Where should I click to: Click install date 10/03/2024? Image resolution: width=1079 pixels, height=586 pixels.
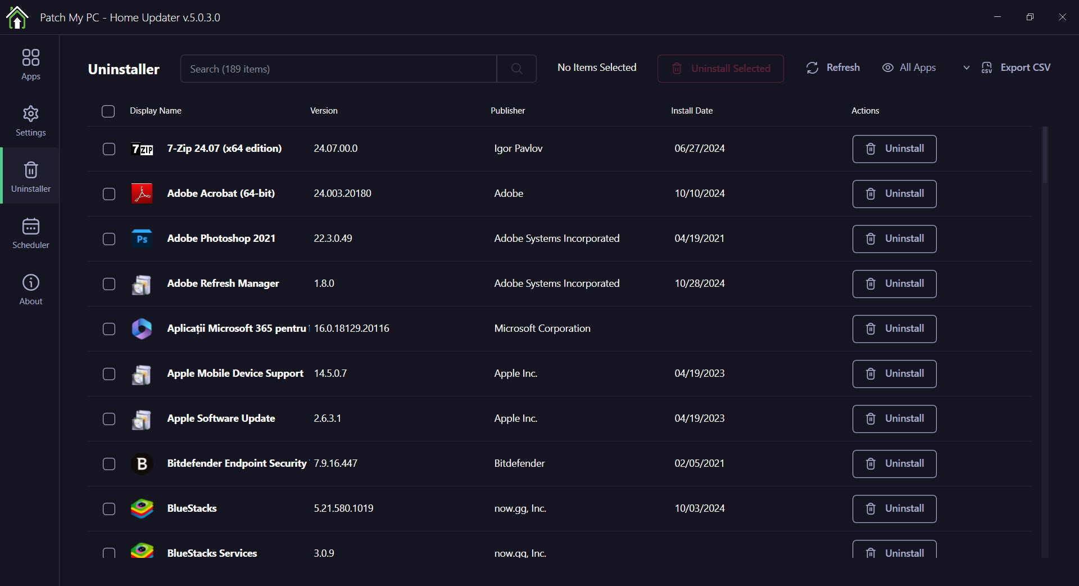[700, 508]
